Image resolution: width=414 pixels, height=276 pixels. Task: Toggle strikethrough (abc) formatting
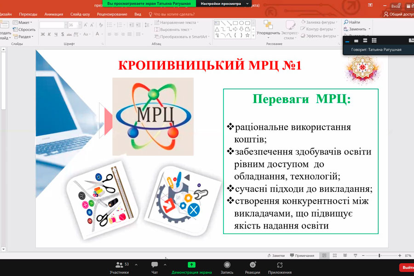[69, 34]
